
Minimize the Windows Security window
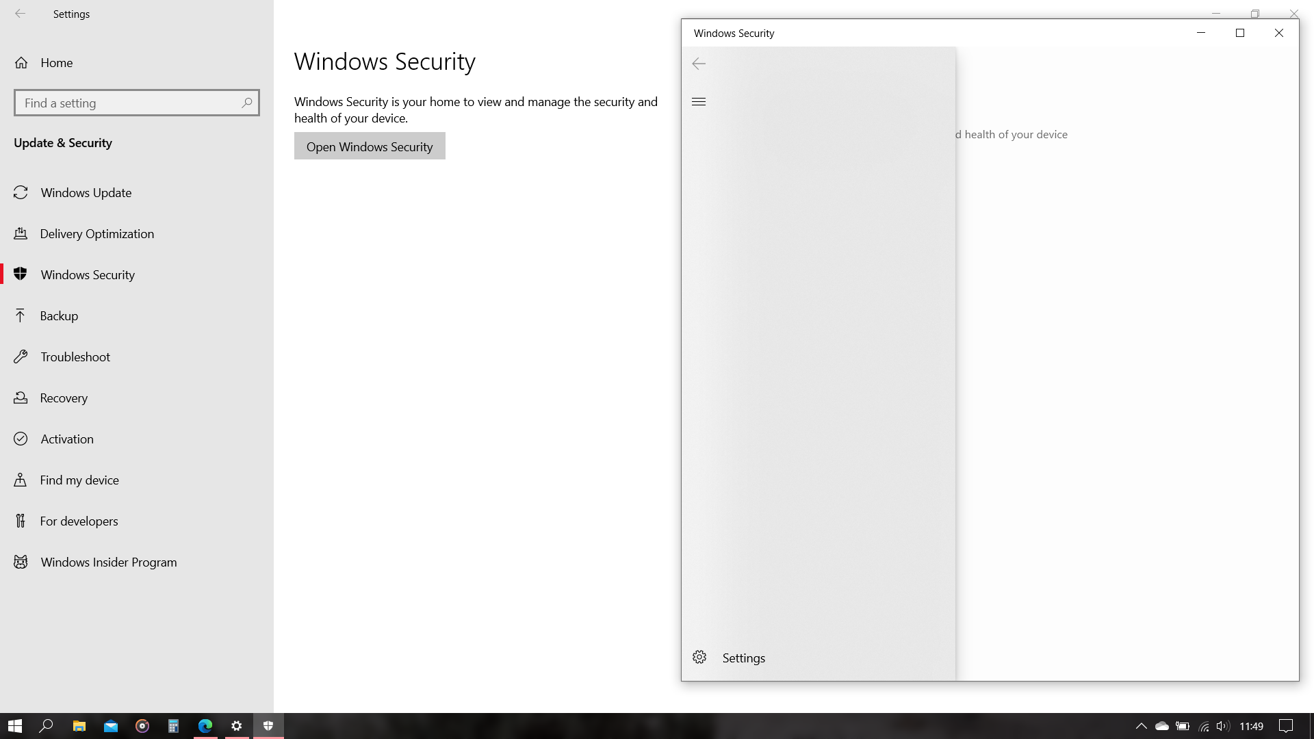1200,33
